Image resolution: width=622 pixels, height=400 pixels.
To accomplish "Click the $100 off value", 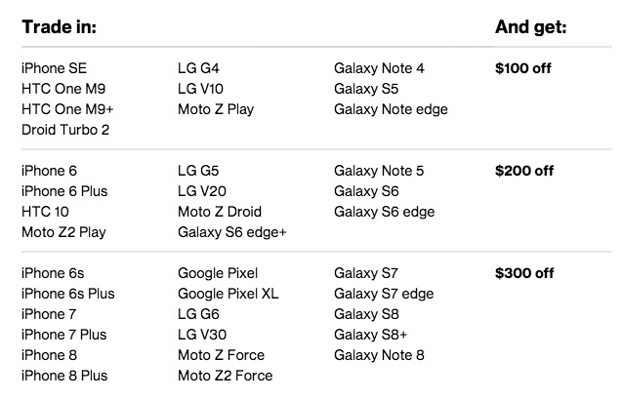I will [524, 68].
